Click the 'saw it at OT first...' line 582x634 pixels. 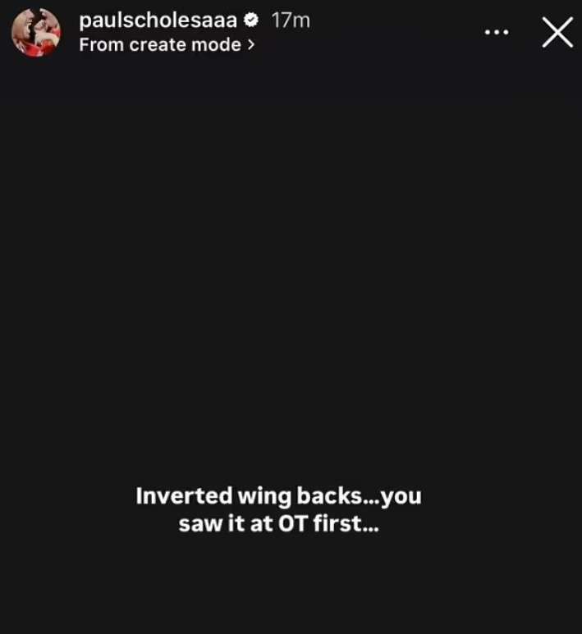tap(279, 523)
